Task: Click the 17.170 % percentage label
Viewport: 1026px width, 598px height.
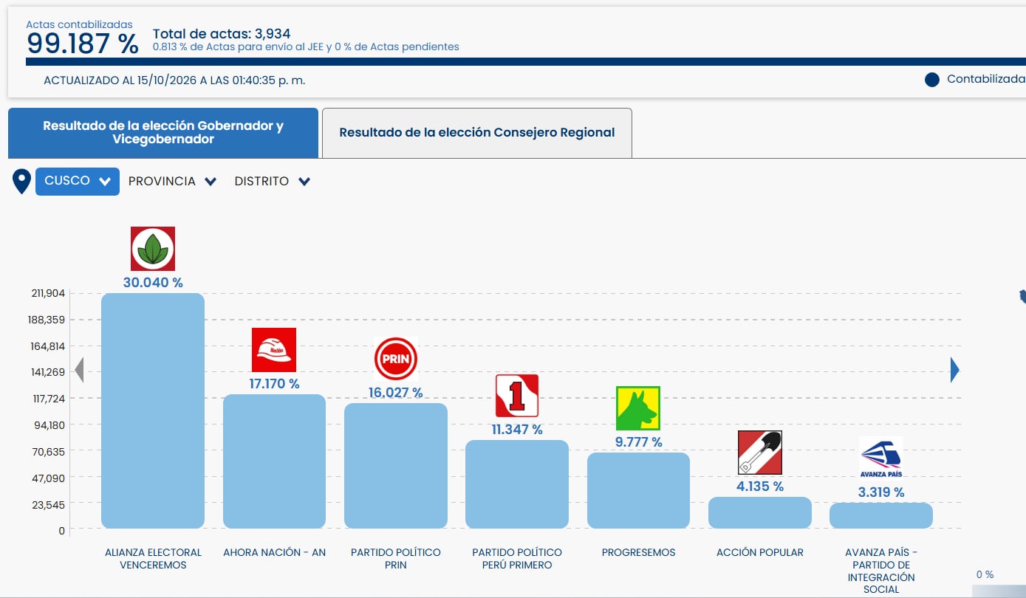Action: (x=274, y=384)
